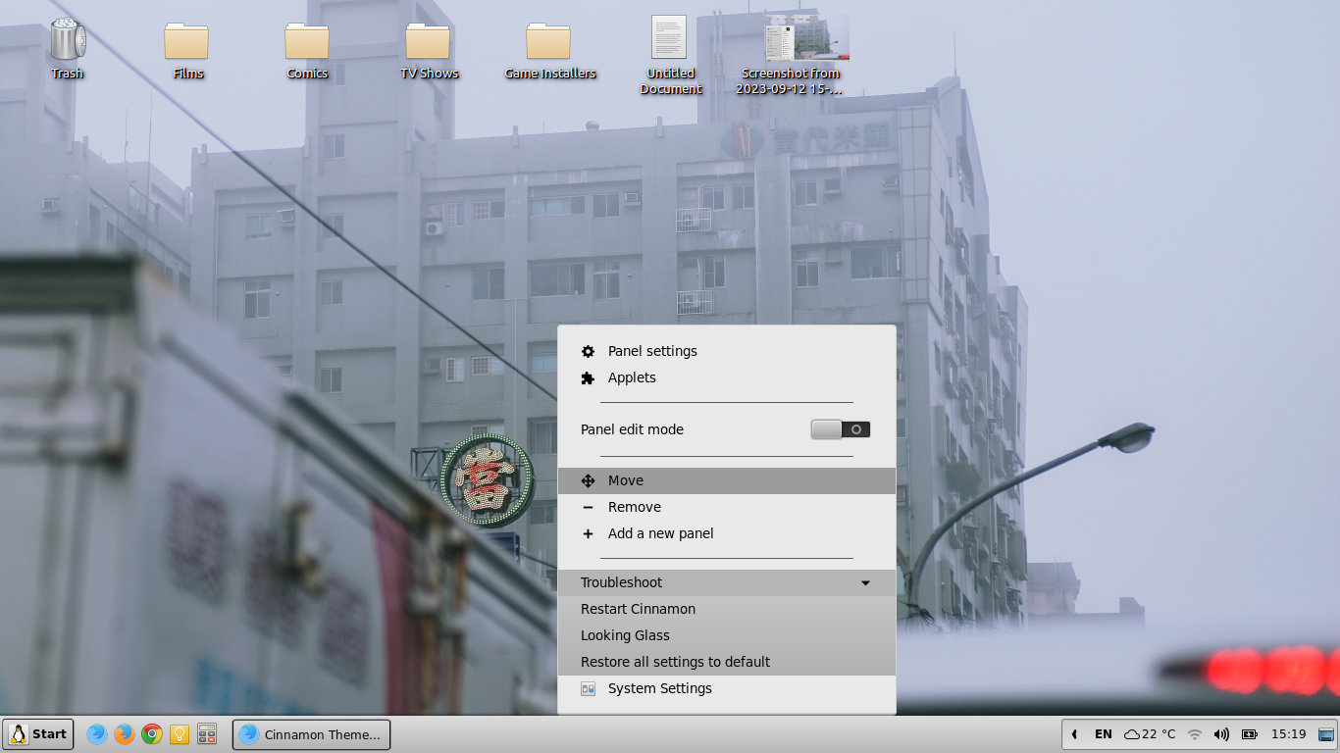
Task: Launch Google Chrome from the panel
Action: (151, 734)
